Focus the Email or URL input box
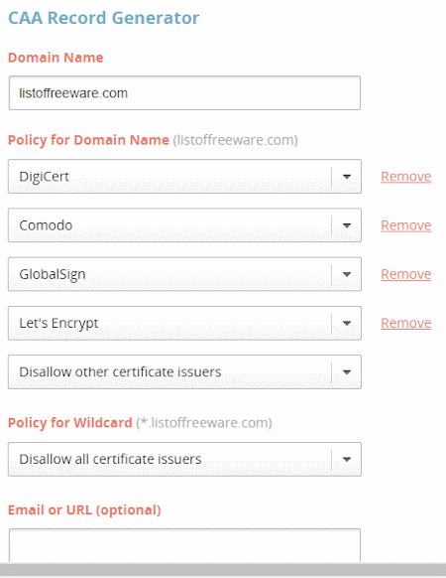This screenshot has height=578, width=446. click(184, 545)
